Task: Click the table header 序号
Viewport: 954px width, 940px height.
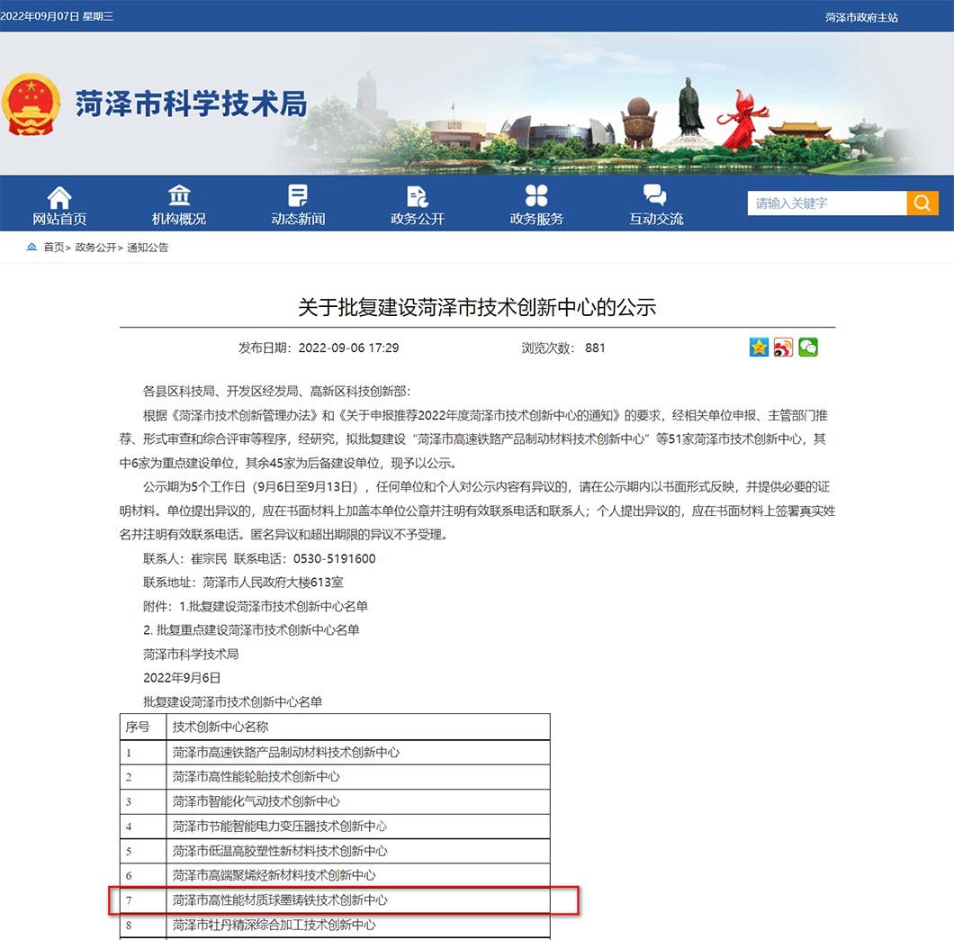Action: (x=138, y=727)
